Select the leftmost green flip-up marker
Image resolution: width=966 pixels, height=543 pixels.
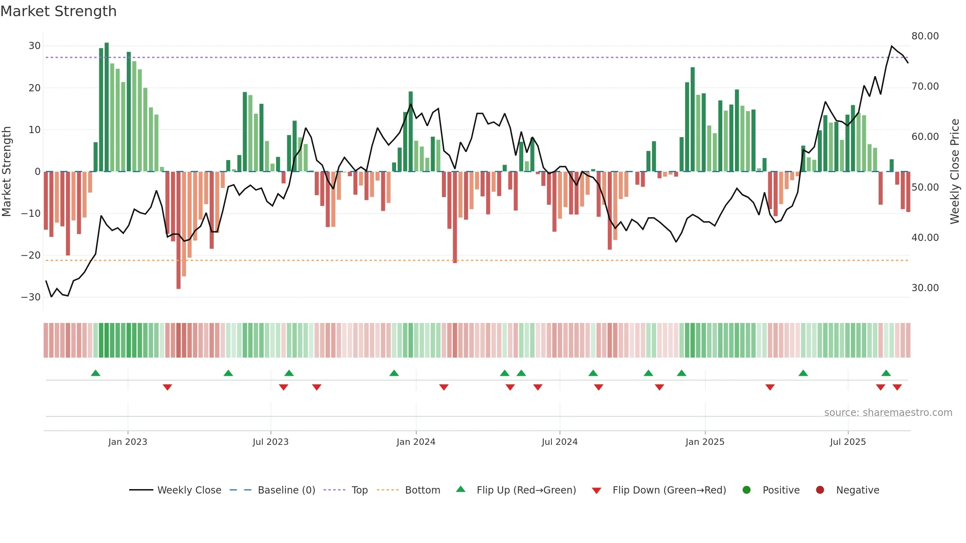point(95,373)
